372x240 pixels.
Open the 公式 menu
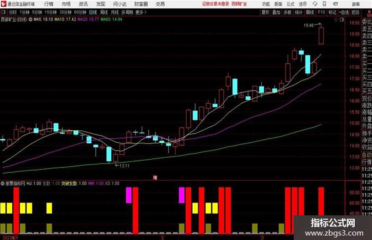point(291,4)
